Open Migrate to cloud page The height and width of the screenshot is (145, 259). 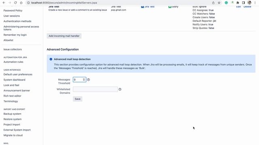[13, 135]
